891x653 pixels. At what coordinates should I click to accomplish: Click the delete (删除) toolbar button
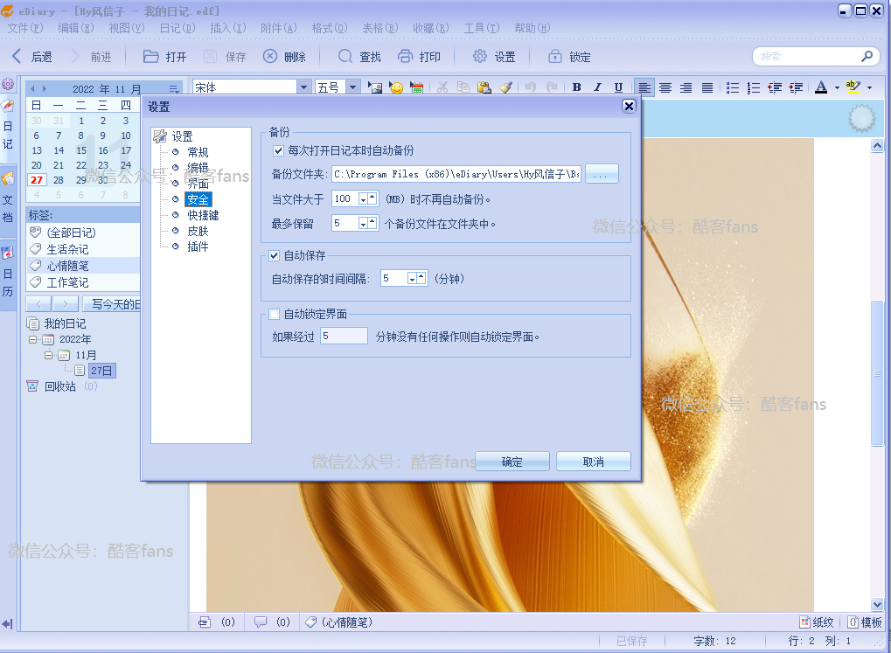click(285, 57)
